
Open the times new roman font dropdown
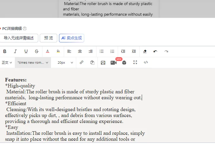coord(33,63)
